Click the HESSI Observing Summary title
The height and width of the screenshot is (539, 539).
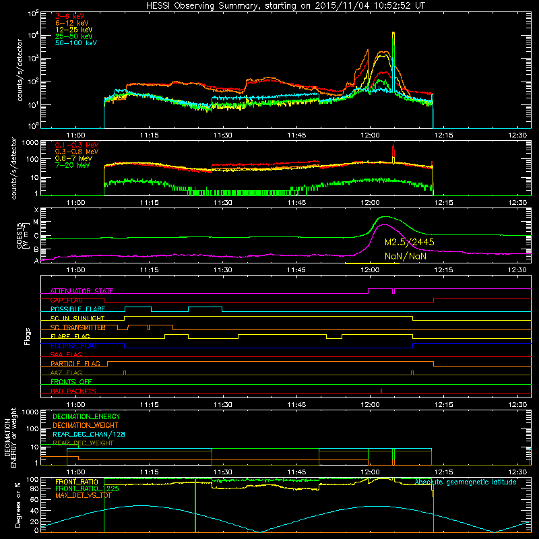[285, 5]
